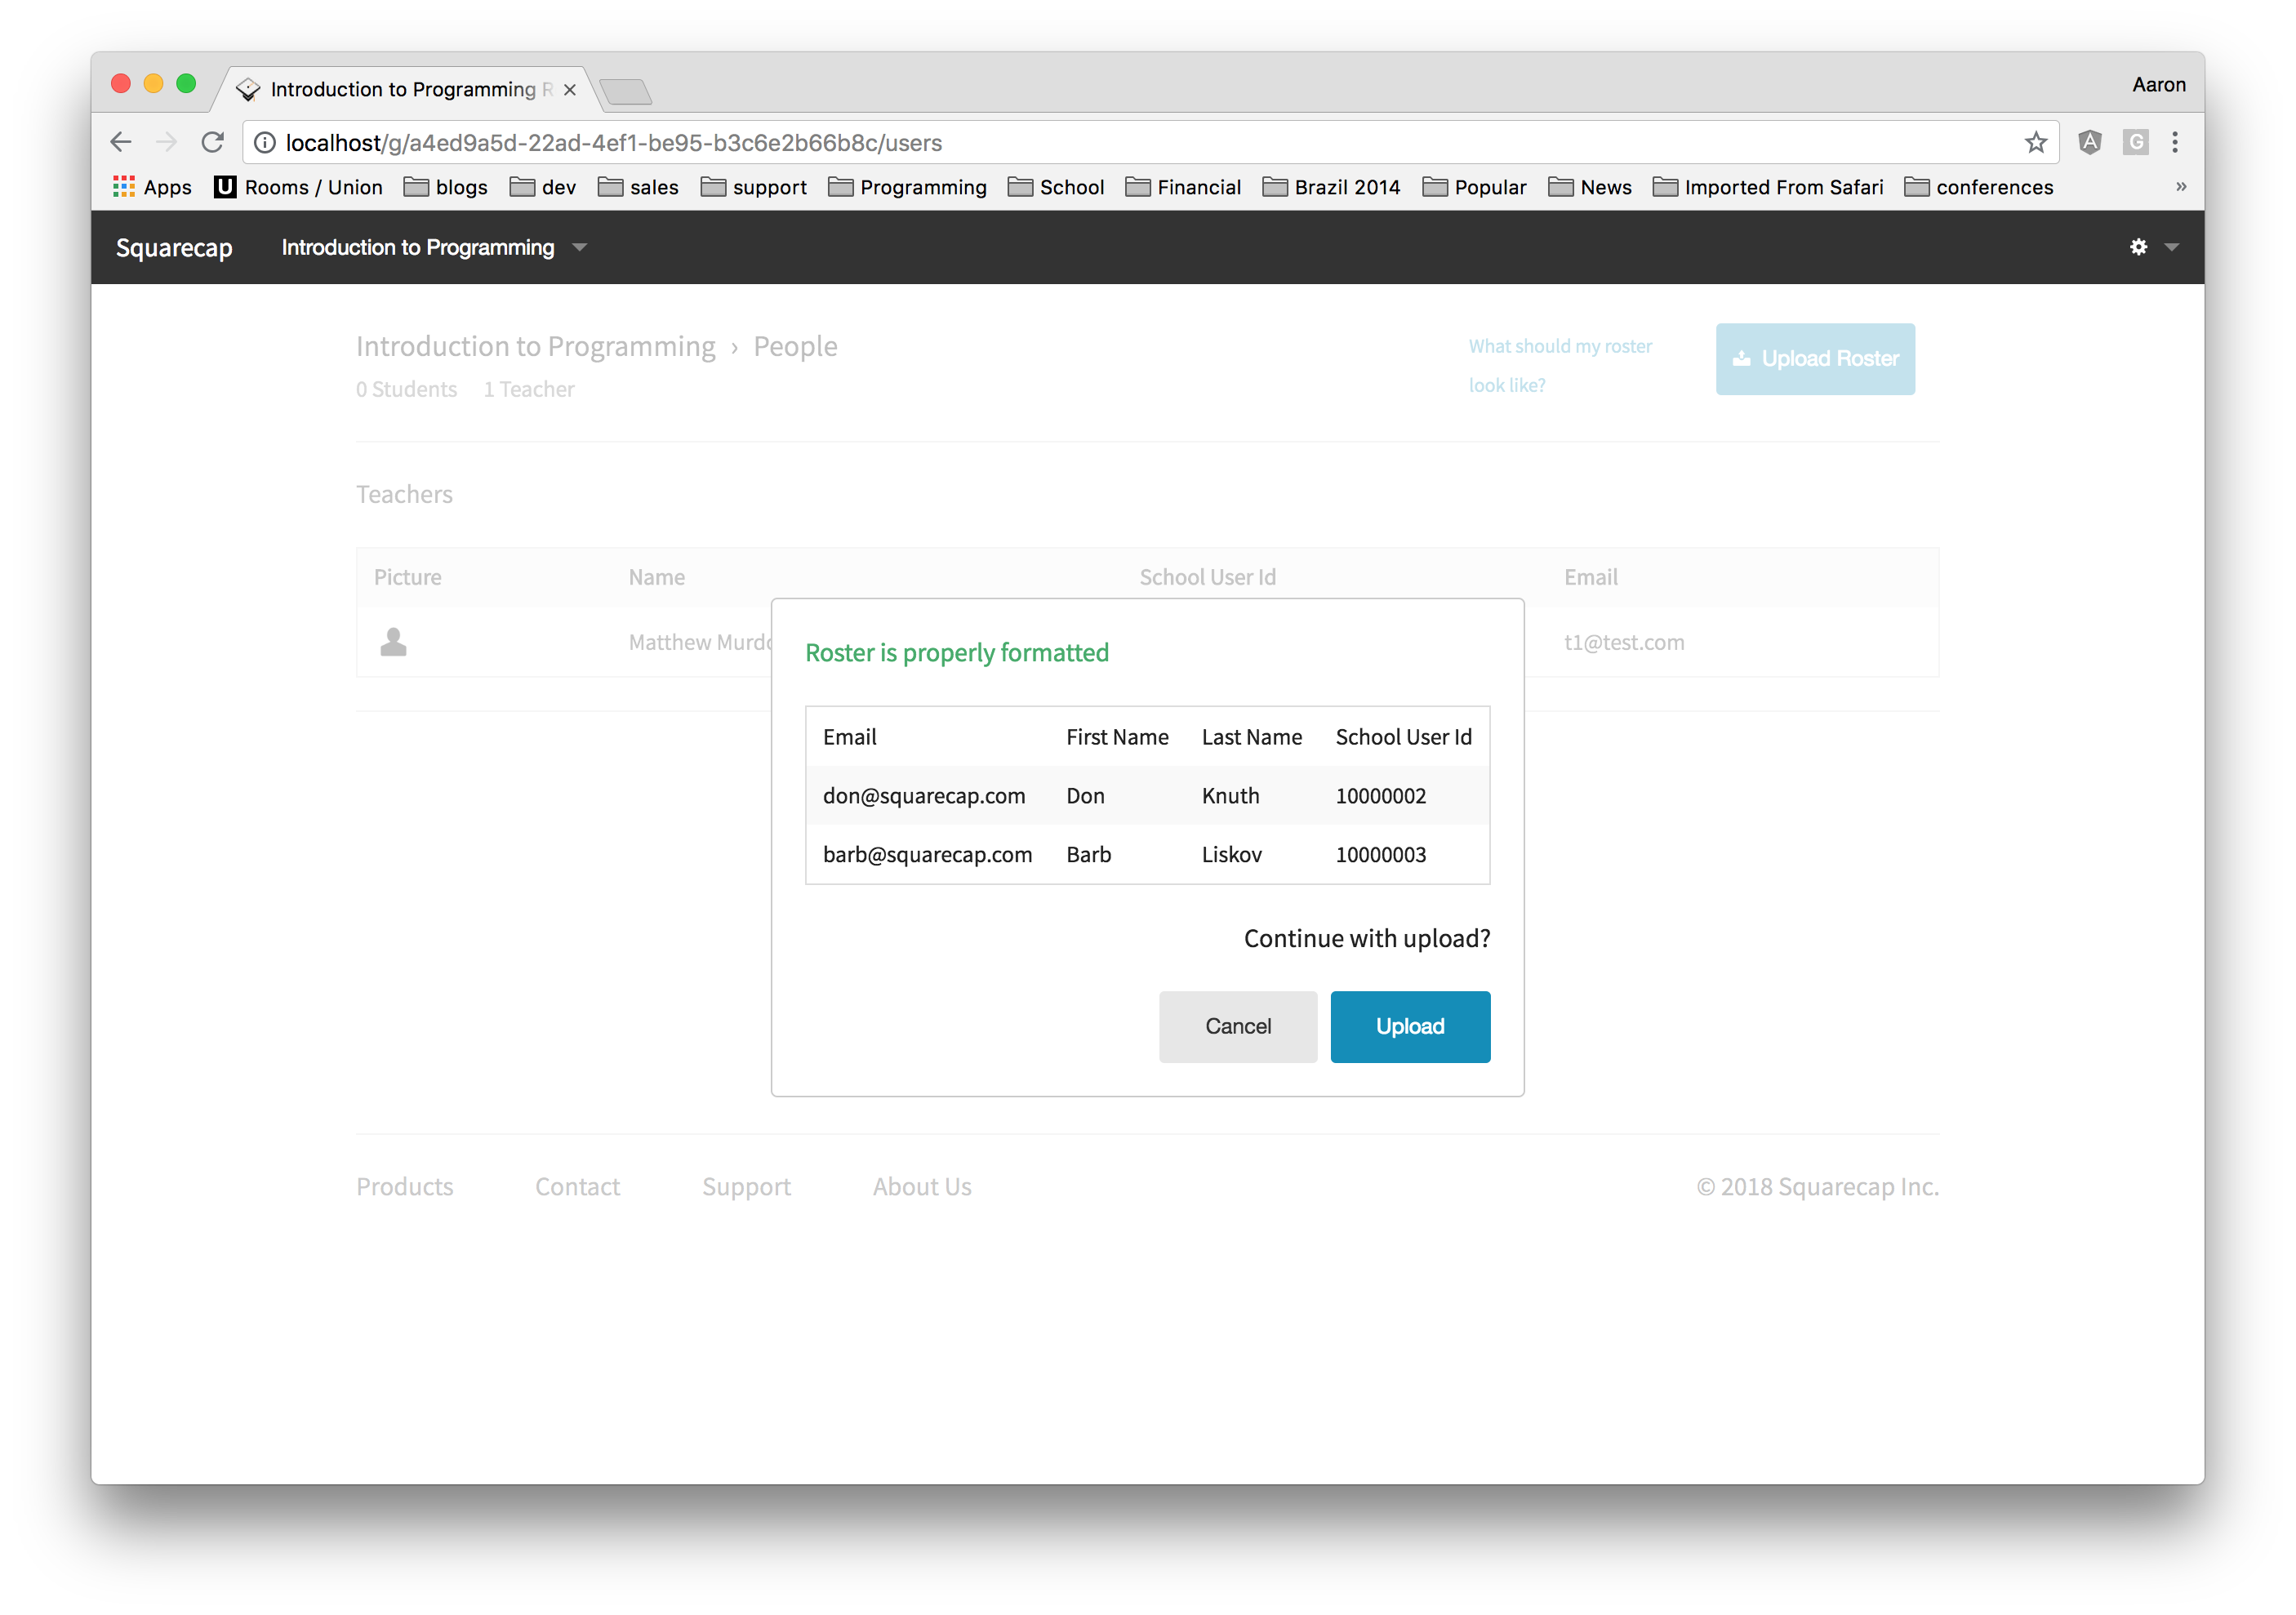Screen dimensions: 2296x1615
Task: Open Chrome three-dot menu
Action: (x=2174, y=142)
